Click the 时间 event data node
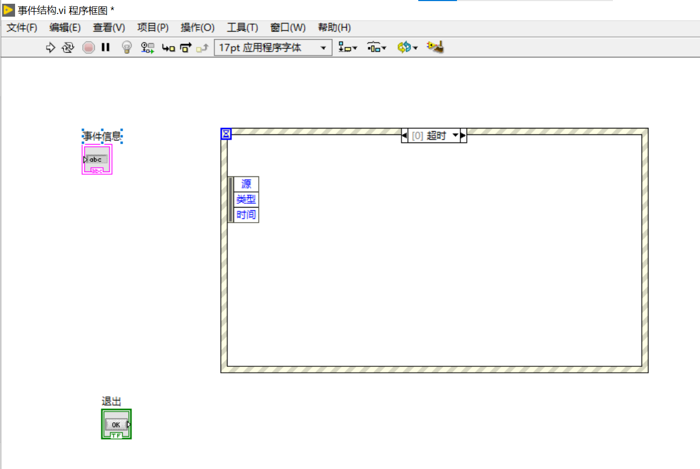700x469 pixels. [x=246, y=215]
